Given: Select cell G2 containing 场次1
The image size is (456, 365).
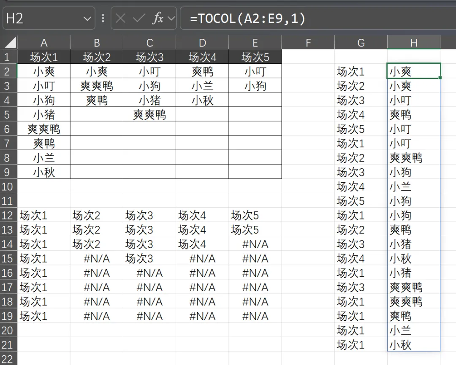Looking at the screenshot, I should (x=361, y=71).
